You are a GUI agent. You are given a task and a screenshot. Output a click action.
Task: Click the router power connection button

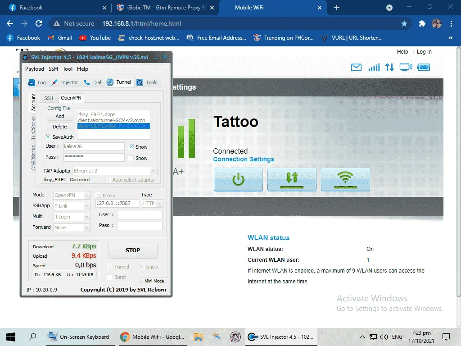(x=238, y=179)
